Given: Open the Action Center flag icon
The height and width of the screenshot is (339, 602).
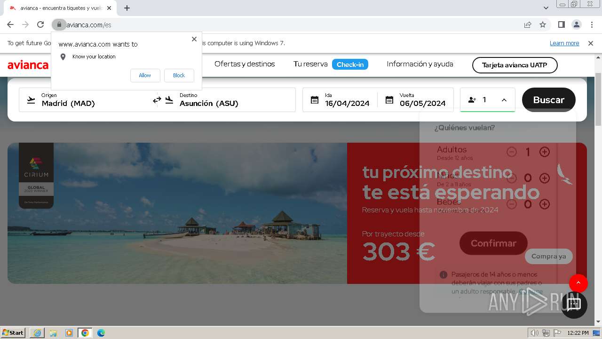Looking at the screenshot, I should tap(556, 333).
